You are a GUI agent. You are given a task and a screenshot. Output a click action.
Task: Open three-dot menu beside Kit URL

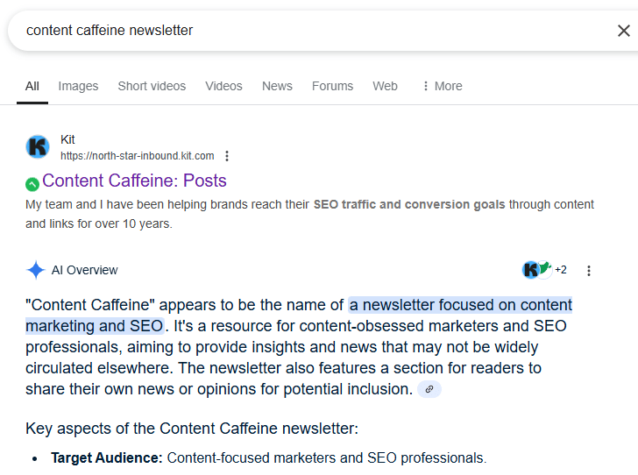coord(227,156)
